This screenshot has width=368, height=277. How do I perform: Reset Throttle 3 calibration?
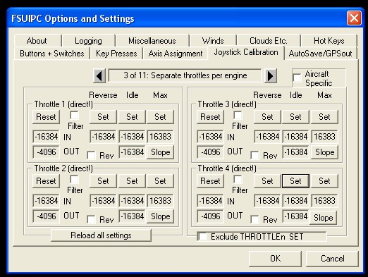click(210, 117)
